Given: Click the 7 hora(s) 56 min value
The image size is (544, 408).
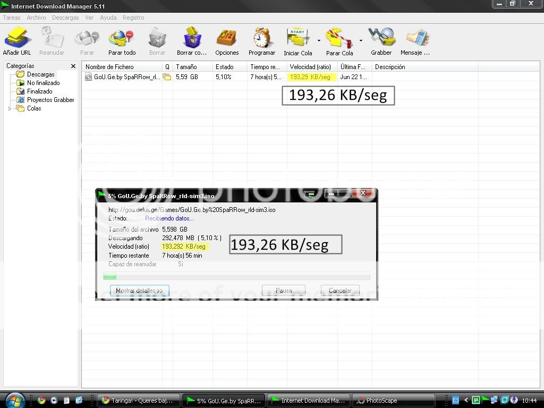Looking at the screenshot, I should point(182,256).
